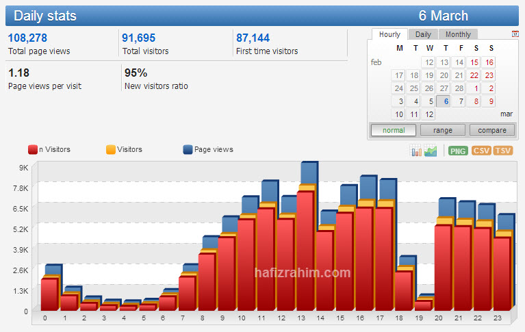Click the 95% new visitors ratio value
Viewport: 525px width, 332px height.
click(136, 73)
